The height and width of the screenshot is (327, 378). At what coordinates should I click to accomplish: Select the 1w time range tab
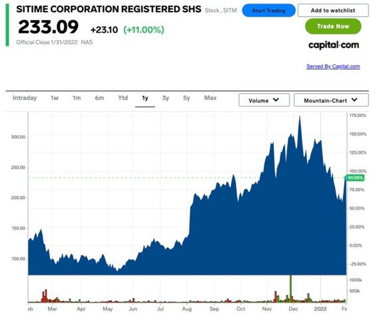click(55, 98)
